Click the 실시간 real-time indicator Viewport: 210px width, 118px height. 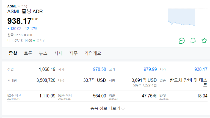(x=40, y=41)
